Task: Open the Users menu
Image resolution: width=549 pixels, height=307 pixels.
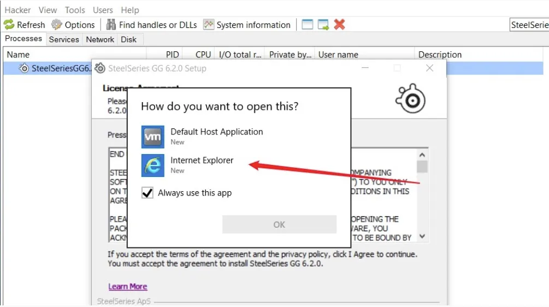Action: click(103, 10)
